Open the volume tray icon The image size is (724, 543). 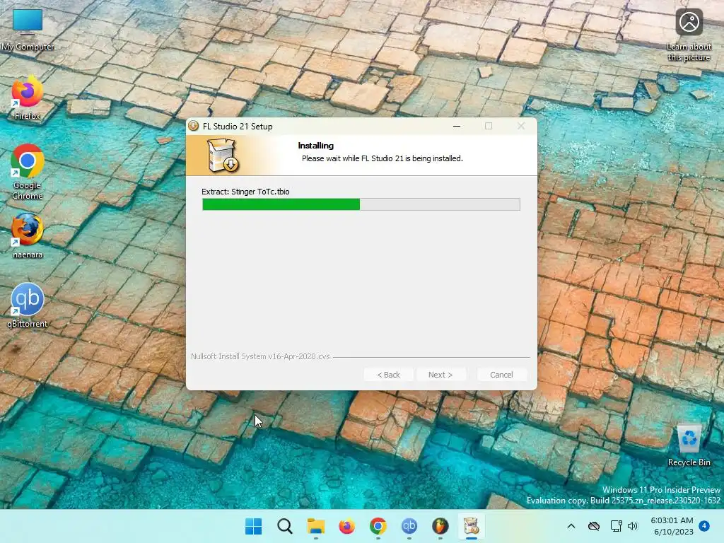[x=633, y=526]
